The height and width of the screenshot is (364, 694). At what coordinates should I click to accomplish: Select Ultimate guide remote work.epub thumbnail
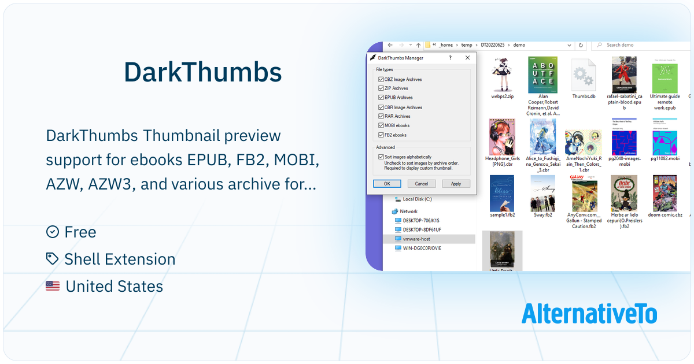[x=665, y=75]
